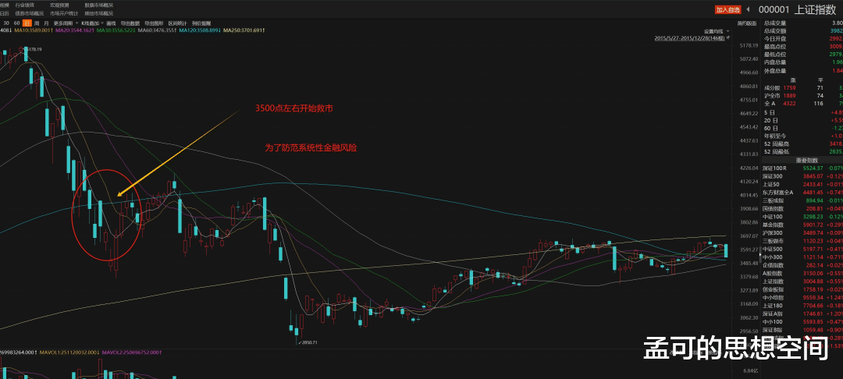The width and height of the screenshot is (843, 379).
Task: Click the MA120:3508.899 indicator label
Action: tap(201, 30)
